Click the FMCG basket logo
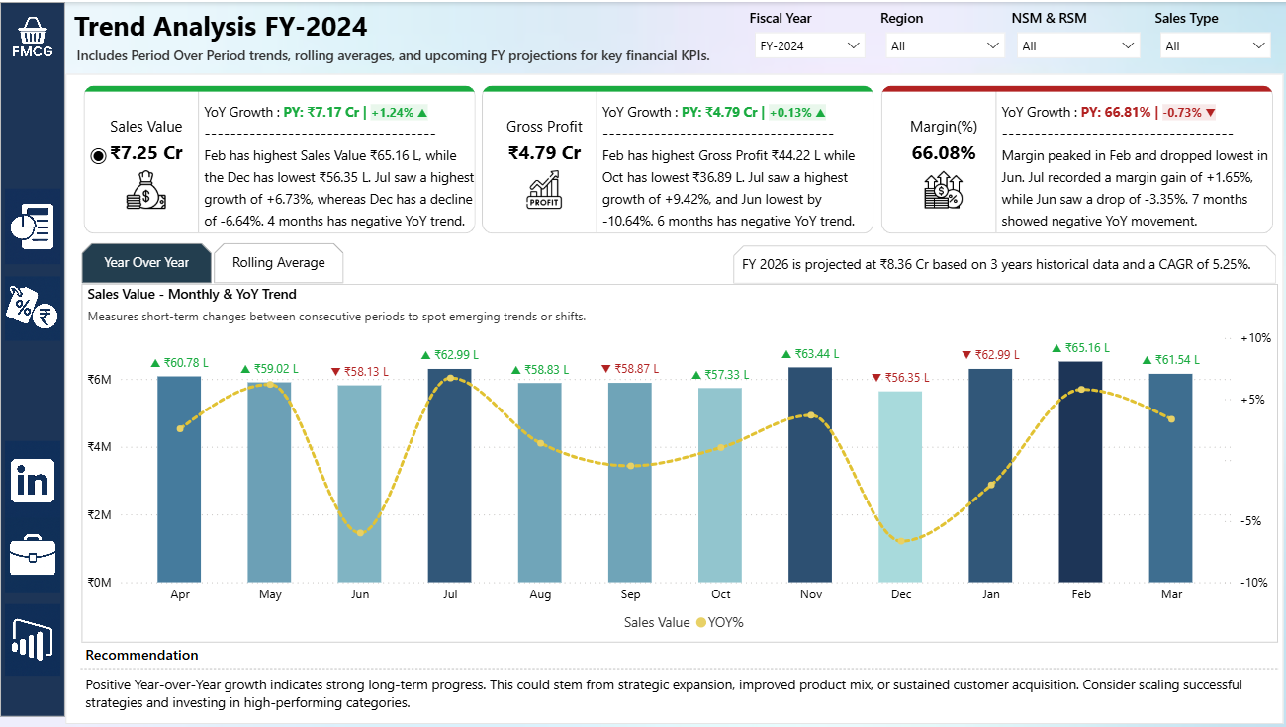The image size is (1286, 727). click(x=33, y=39)
